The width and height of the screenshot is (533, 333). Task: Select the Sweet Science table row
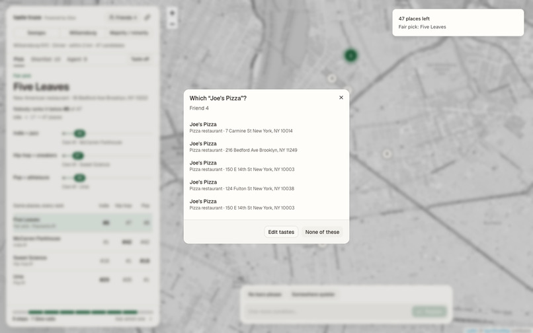pos(83,260)
